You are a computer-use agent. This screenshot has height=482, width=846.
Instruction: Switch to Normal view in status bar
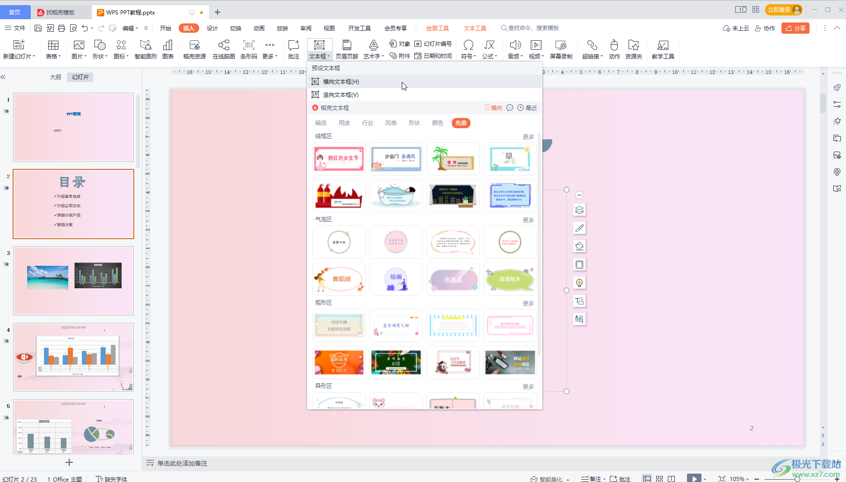647,478
